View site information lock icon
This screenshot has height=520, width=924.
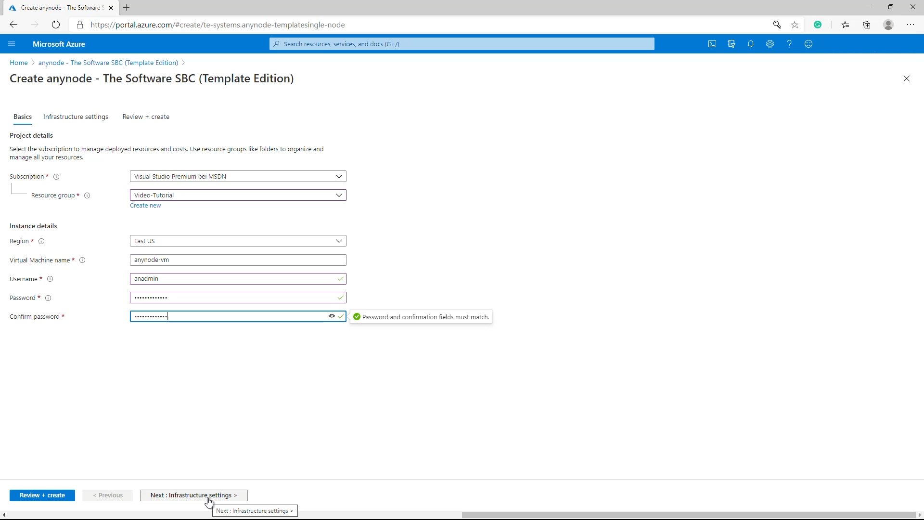tap(80, 25)
